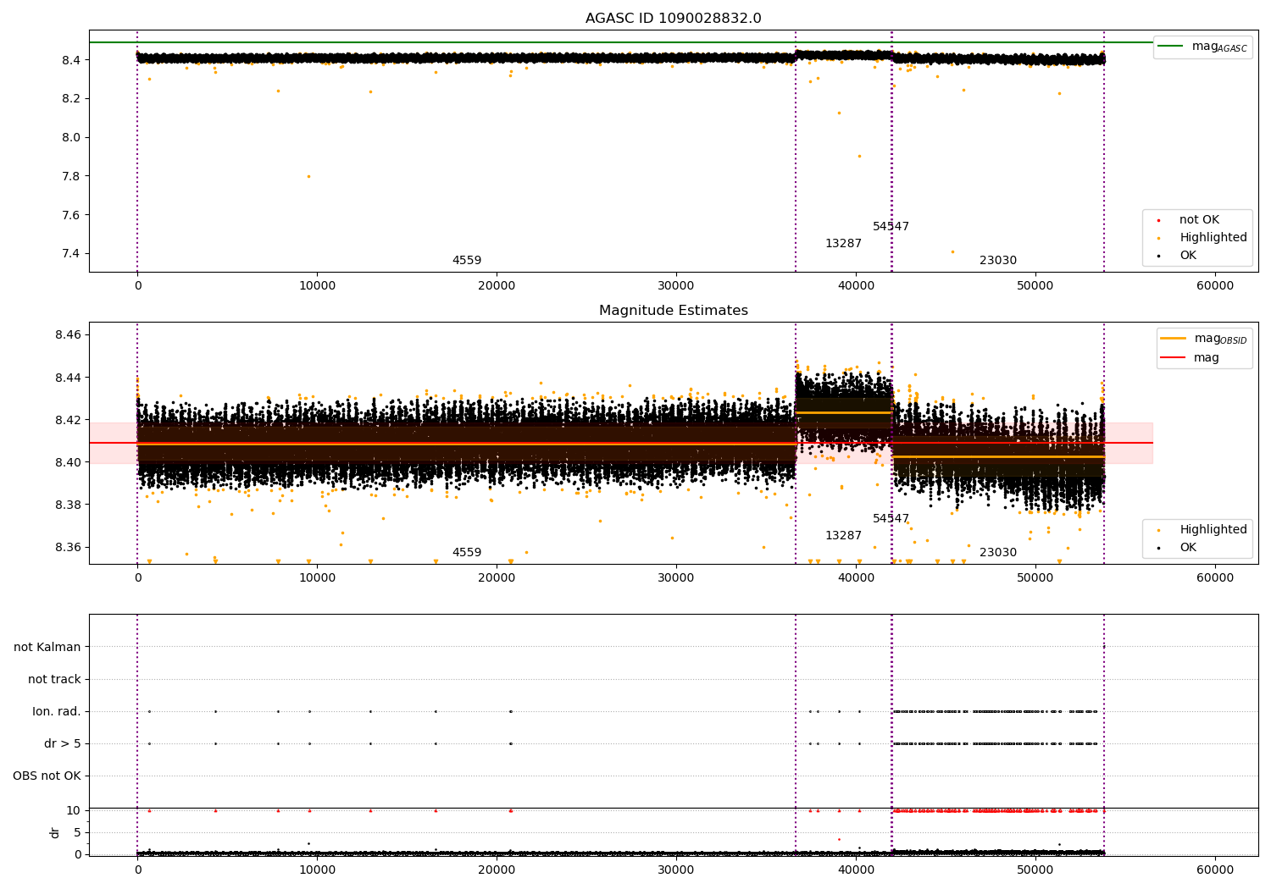Click the green mag AGASC legend line sample
Viewport: 1271px width, 889px height.
(x=1171, y=47)
